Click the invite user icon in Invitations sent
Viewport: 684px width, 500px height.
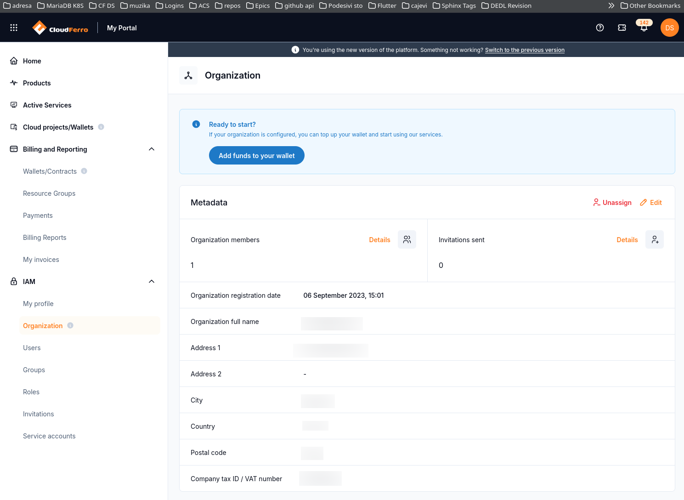(x=655, y=239)
